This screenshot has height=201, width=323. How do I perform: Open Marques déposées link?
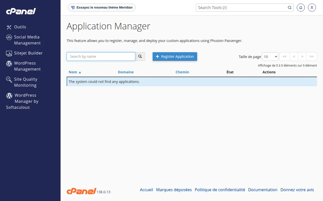tap(174, 190)
